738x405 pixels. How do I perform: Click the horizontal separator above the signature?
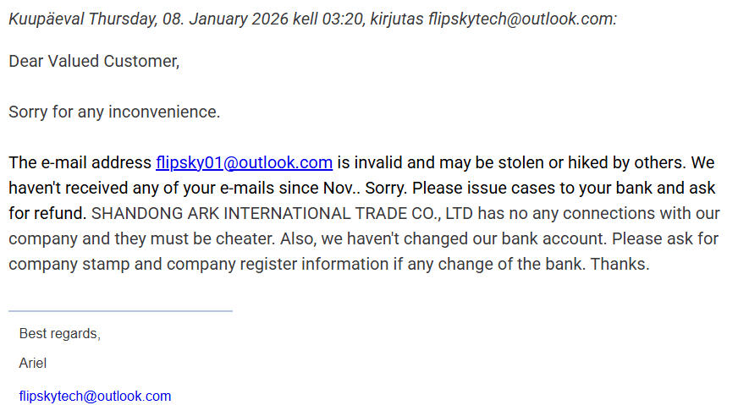coord(120,311)
